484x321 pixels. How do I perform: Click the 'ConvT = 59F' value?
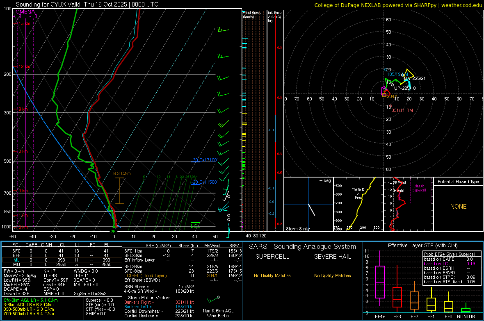click(x=55, y=280)
